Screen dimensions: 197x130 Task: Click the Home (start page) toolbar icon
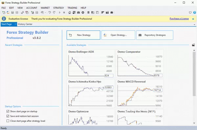click(x=70, y=12)
